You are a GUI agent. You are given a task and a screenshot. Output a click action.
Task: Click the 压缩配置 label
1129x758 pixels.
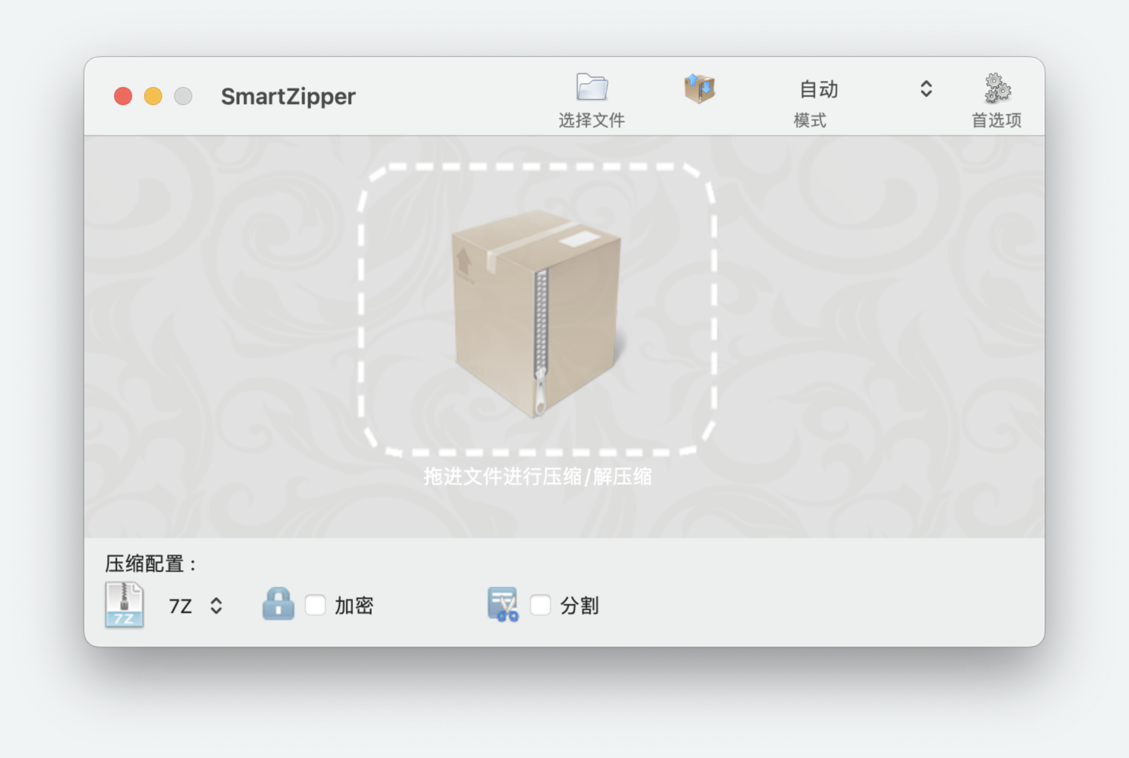coord(150,563)
